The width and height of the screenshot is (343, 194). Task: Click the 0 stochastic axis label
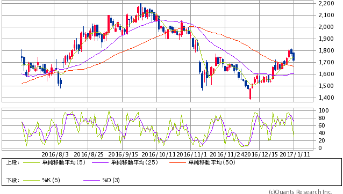point(320,148)
